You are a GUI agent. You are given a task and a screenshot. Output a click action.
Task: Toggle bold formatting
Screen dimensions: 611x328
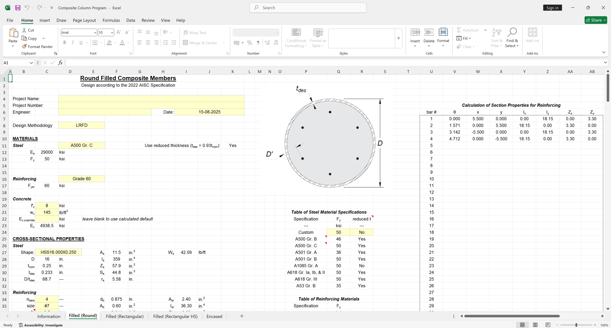tap(64, 43)
